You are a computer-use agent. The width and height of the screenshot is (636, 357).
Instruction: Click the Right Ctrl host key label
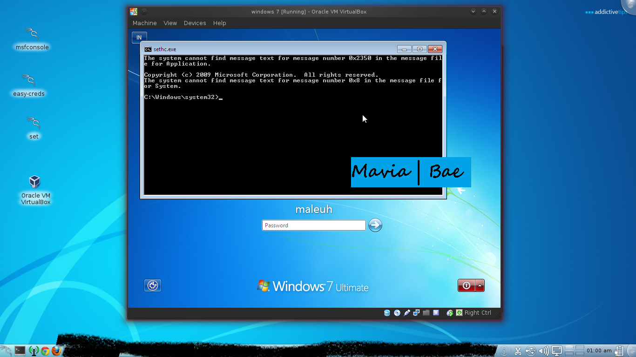[478, 313]
